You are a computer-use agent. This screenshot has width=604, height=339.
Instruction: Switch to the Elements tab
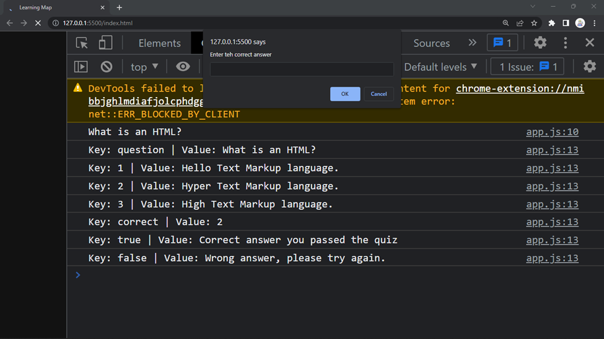coord(159,43)
